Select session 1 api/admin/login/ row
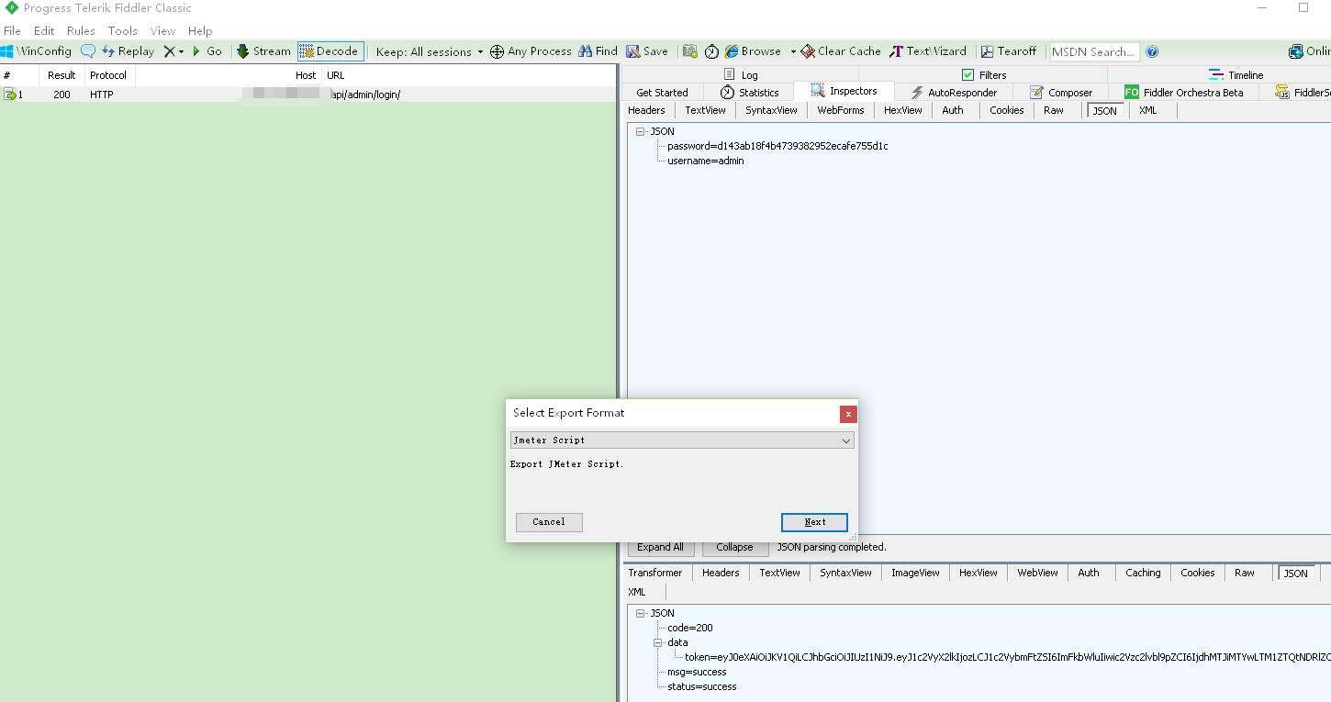 308,95
